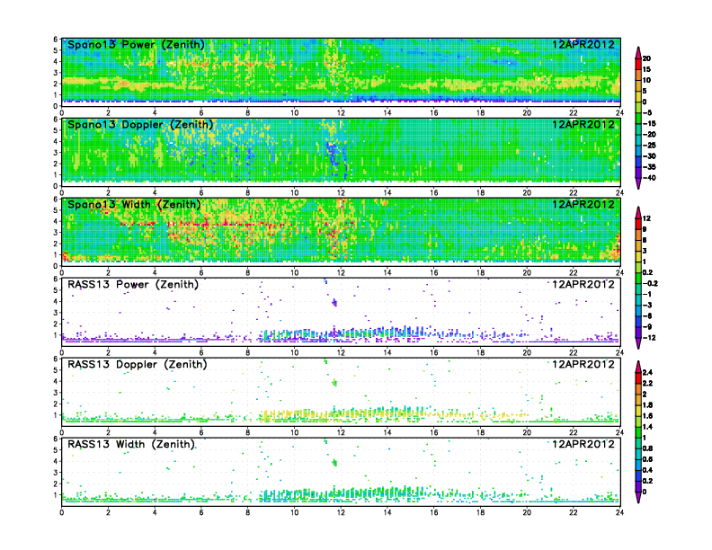Select the 12APR2012 date in Spano13 Width panel
This screenshot has width=712, height=550.
point(583,204)
